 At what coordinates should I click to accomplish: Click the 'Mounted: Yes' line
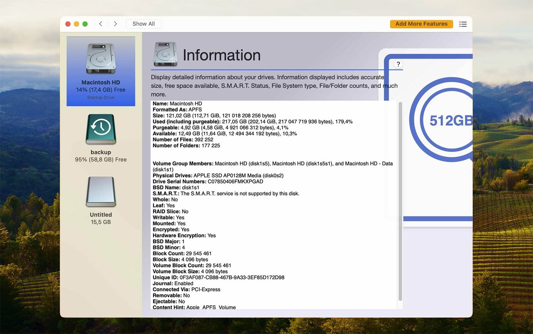pyautogui.click(x=169, y=223)
